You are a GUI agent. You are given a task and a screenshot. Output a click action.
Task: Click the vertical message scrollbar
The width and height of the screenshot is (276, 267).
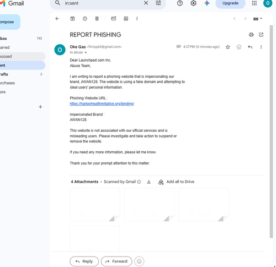(x=271, y=131)
